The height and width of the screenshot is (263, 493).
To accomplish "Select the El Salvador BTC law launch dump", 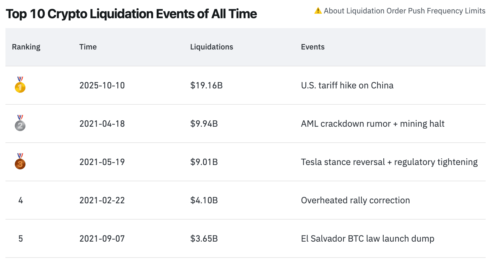I will [367, 238].
